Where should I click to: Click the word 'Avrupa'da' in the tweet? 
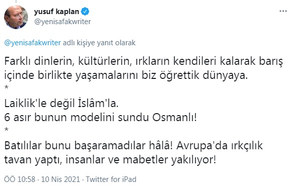pyautogui.click(x=202, y=146)
